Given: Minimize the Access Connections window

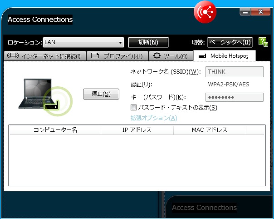Looking at the screenshot, I should click(245, 12).
